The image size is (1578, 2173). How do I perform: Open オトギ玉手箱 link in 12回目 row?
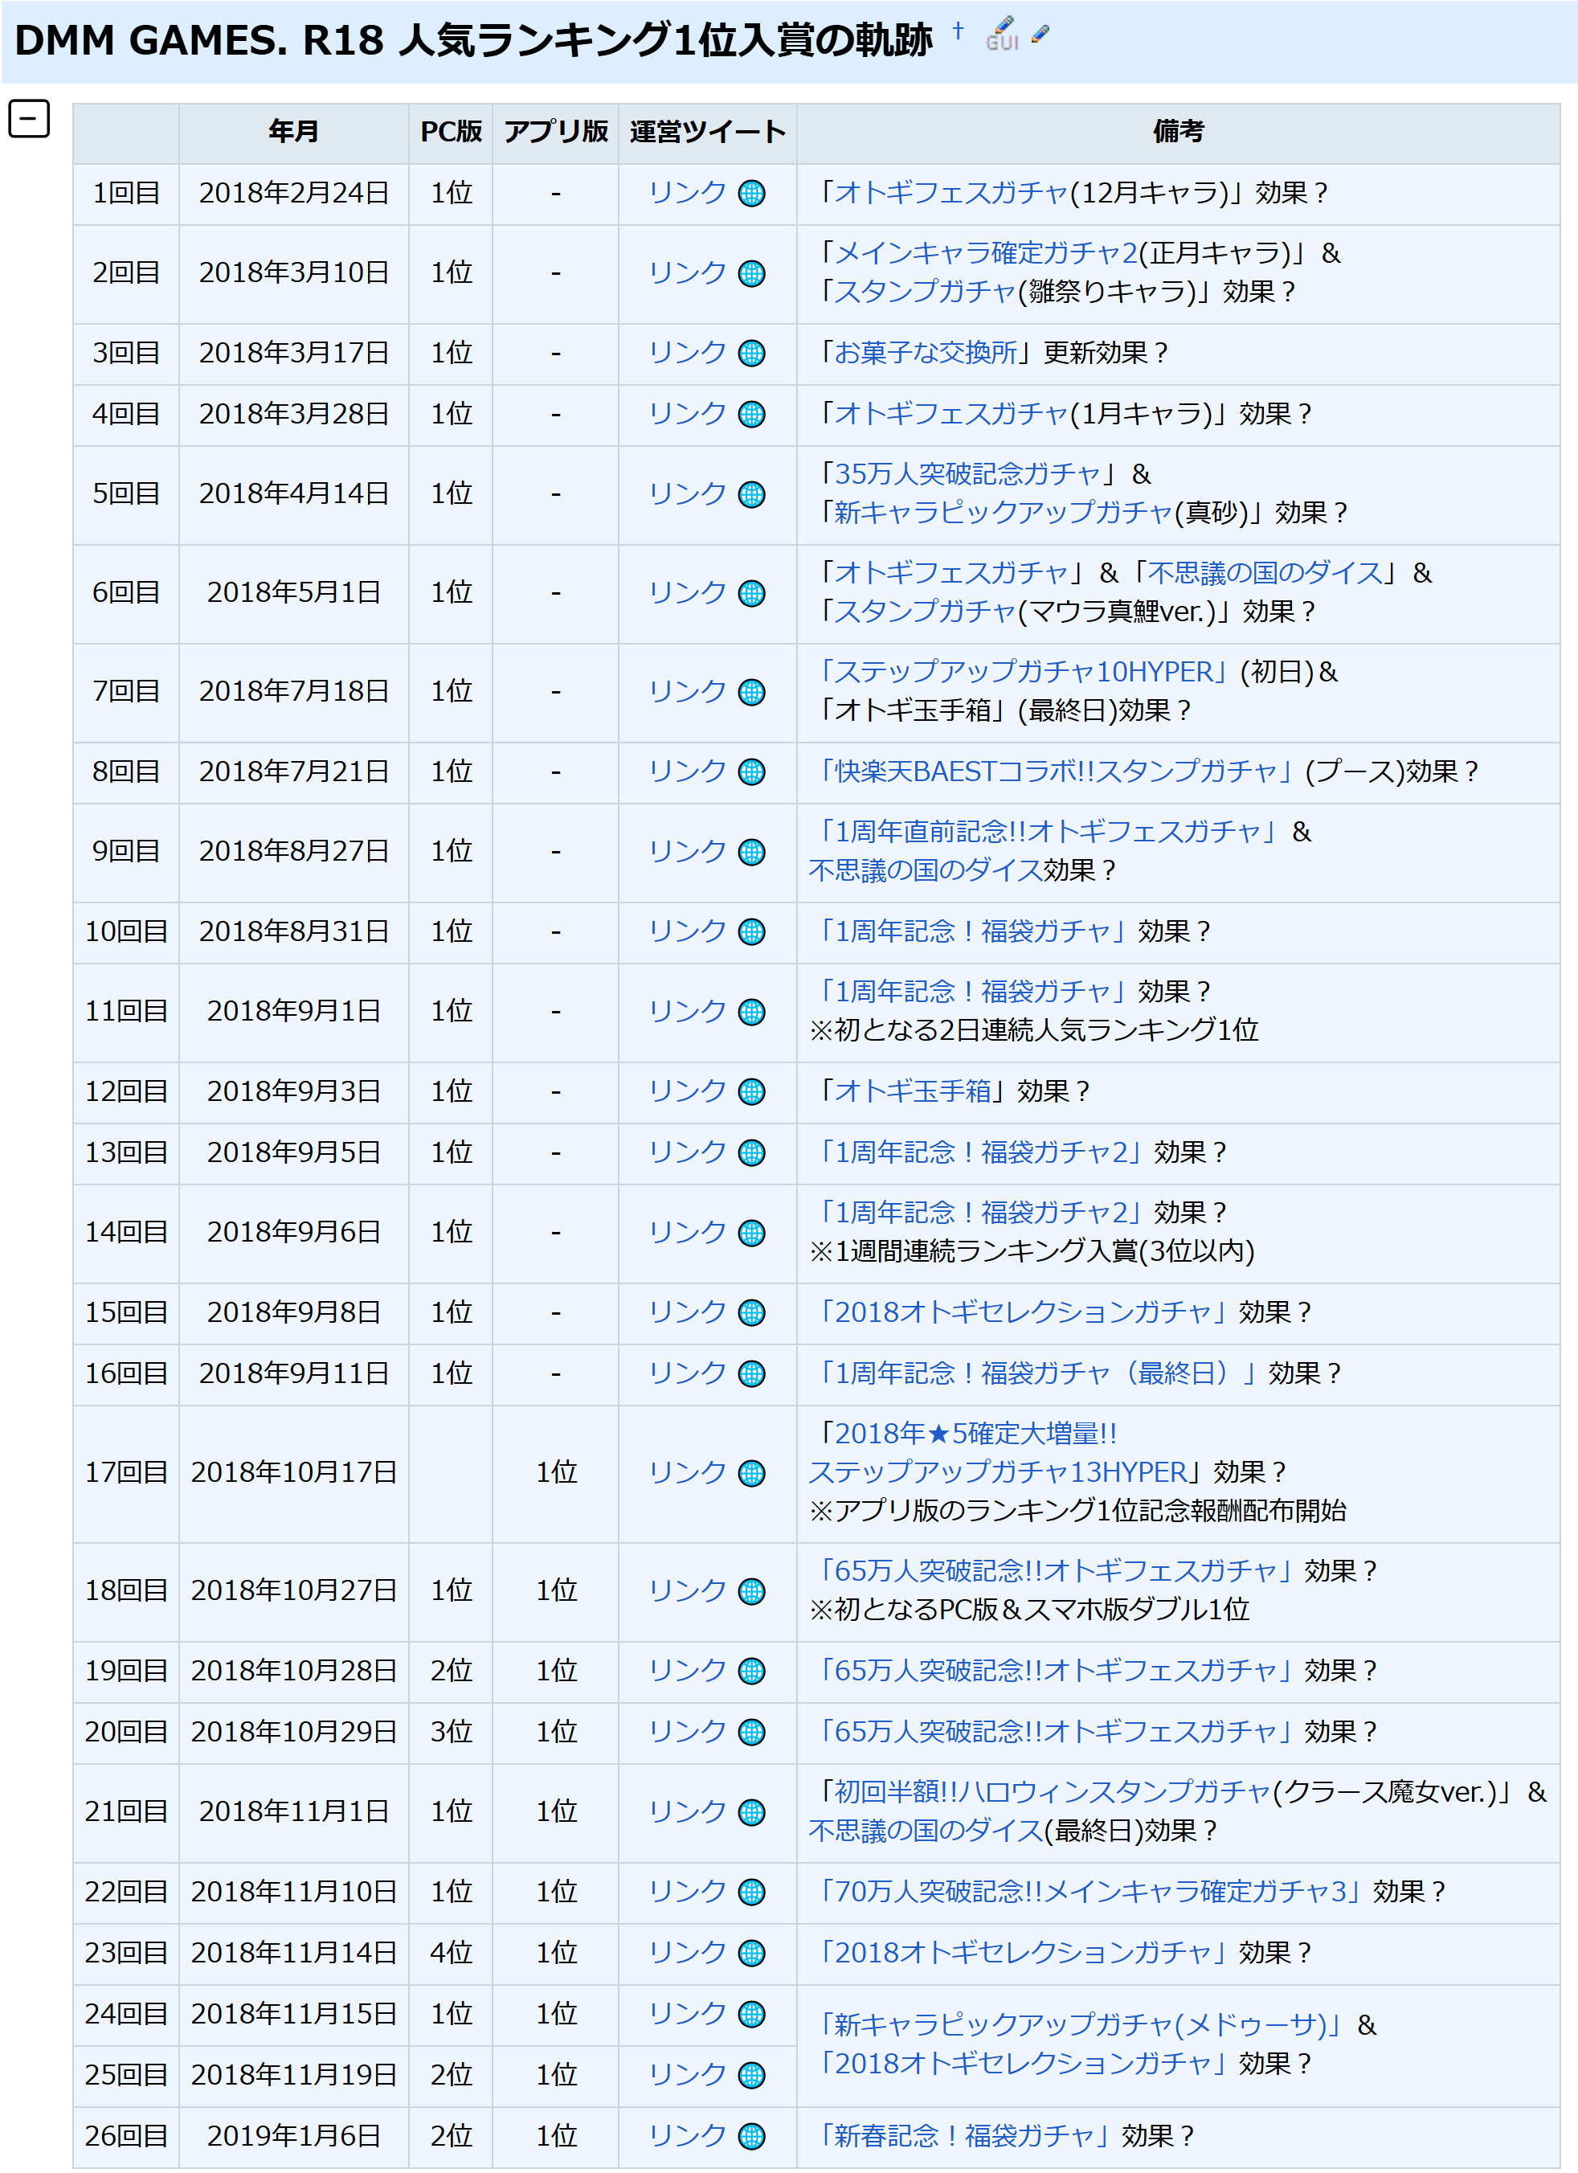912,1091
